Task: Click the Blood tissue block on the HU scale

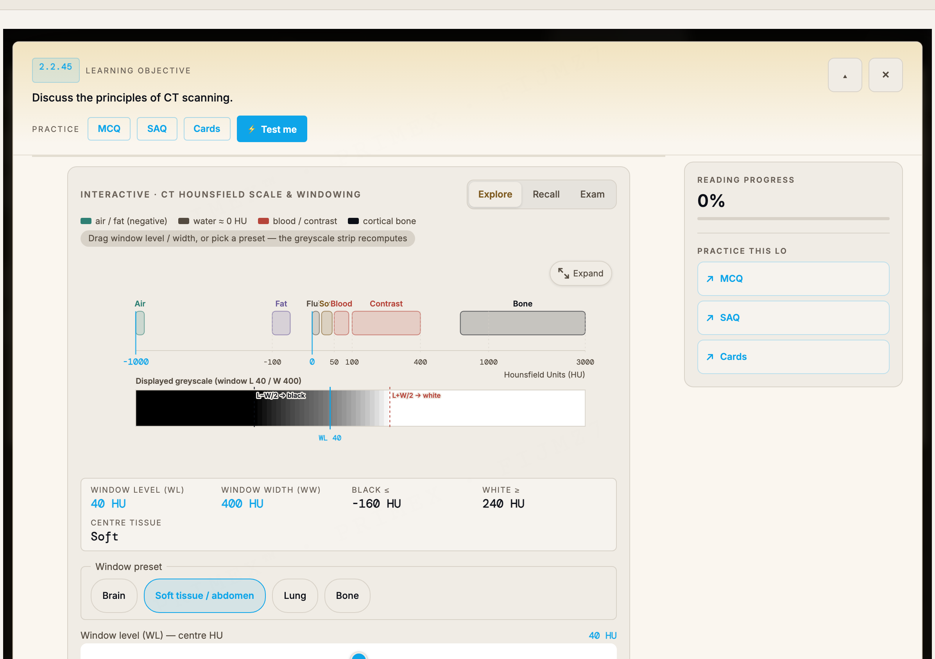Action: click(341, 323)
